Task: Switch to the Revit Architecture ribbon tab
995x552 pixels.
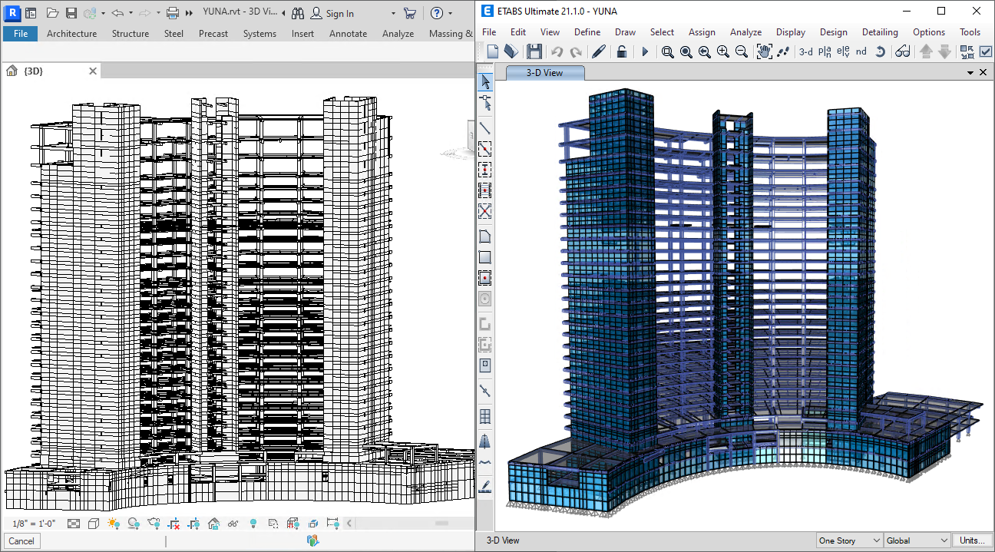Action: 71,34
